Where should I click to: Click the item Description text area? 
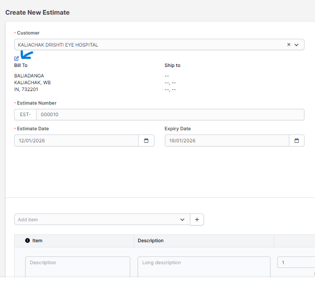77,266
